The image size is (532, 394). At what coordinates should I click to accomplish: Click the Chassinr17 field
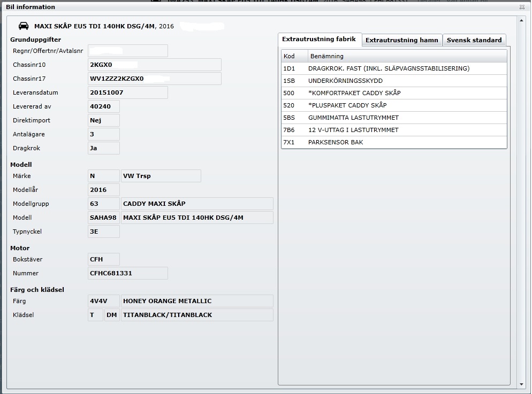[x=154, y=79]
